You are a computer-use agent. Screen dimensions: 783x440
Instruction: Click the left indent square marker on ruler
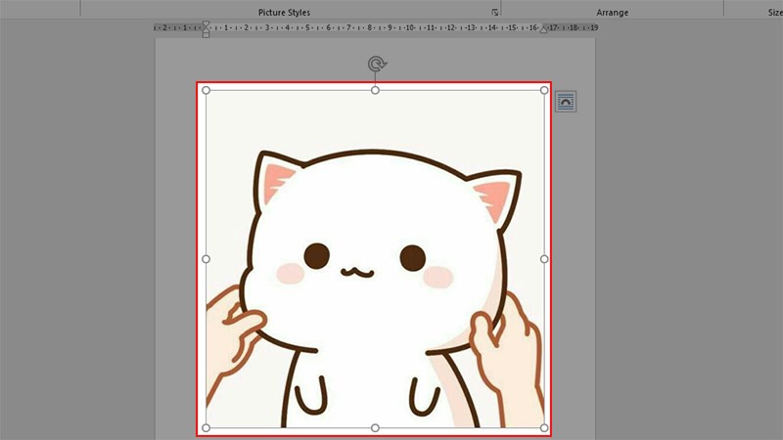206,34
